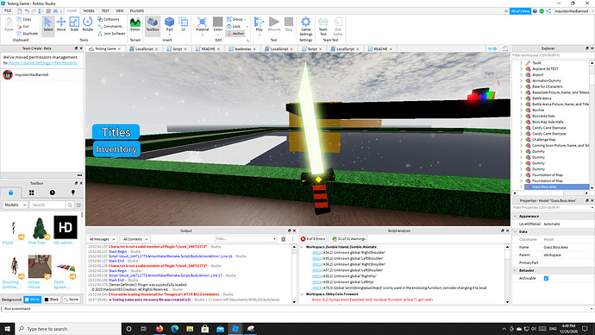The height and width of the screenshot is (335, 595).
Task: Switch to the VIEW ribbon tab
Action: (x=120, y=11)
